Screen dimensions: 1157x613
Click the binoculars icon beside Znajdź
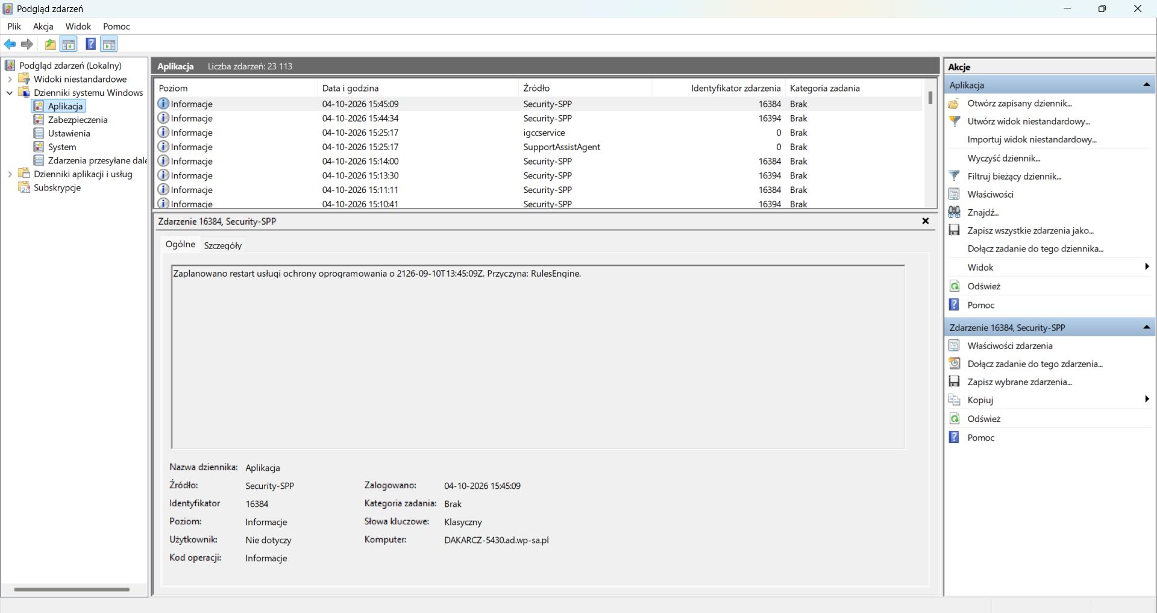955,212
